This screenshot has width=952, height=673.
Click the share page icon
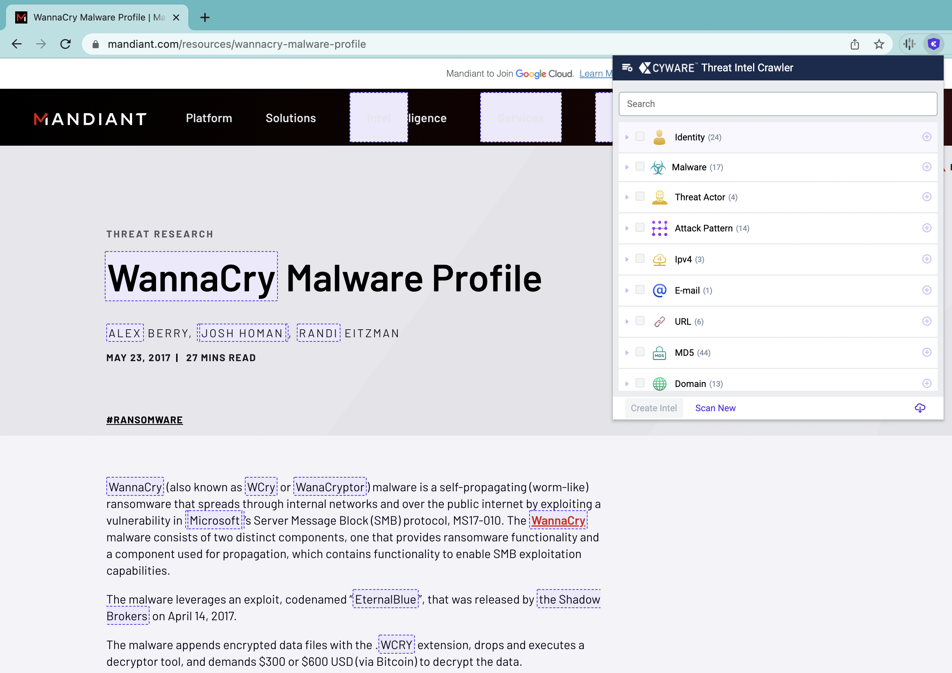pos(854,44)
